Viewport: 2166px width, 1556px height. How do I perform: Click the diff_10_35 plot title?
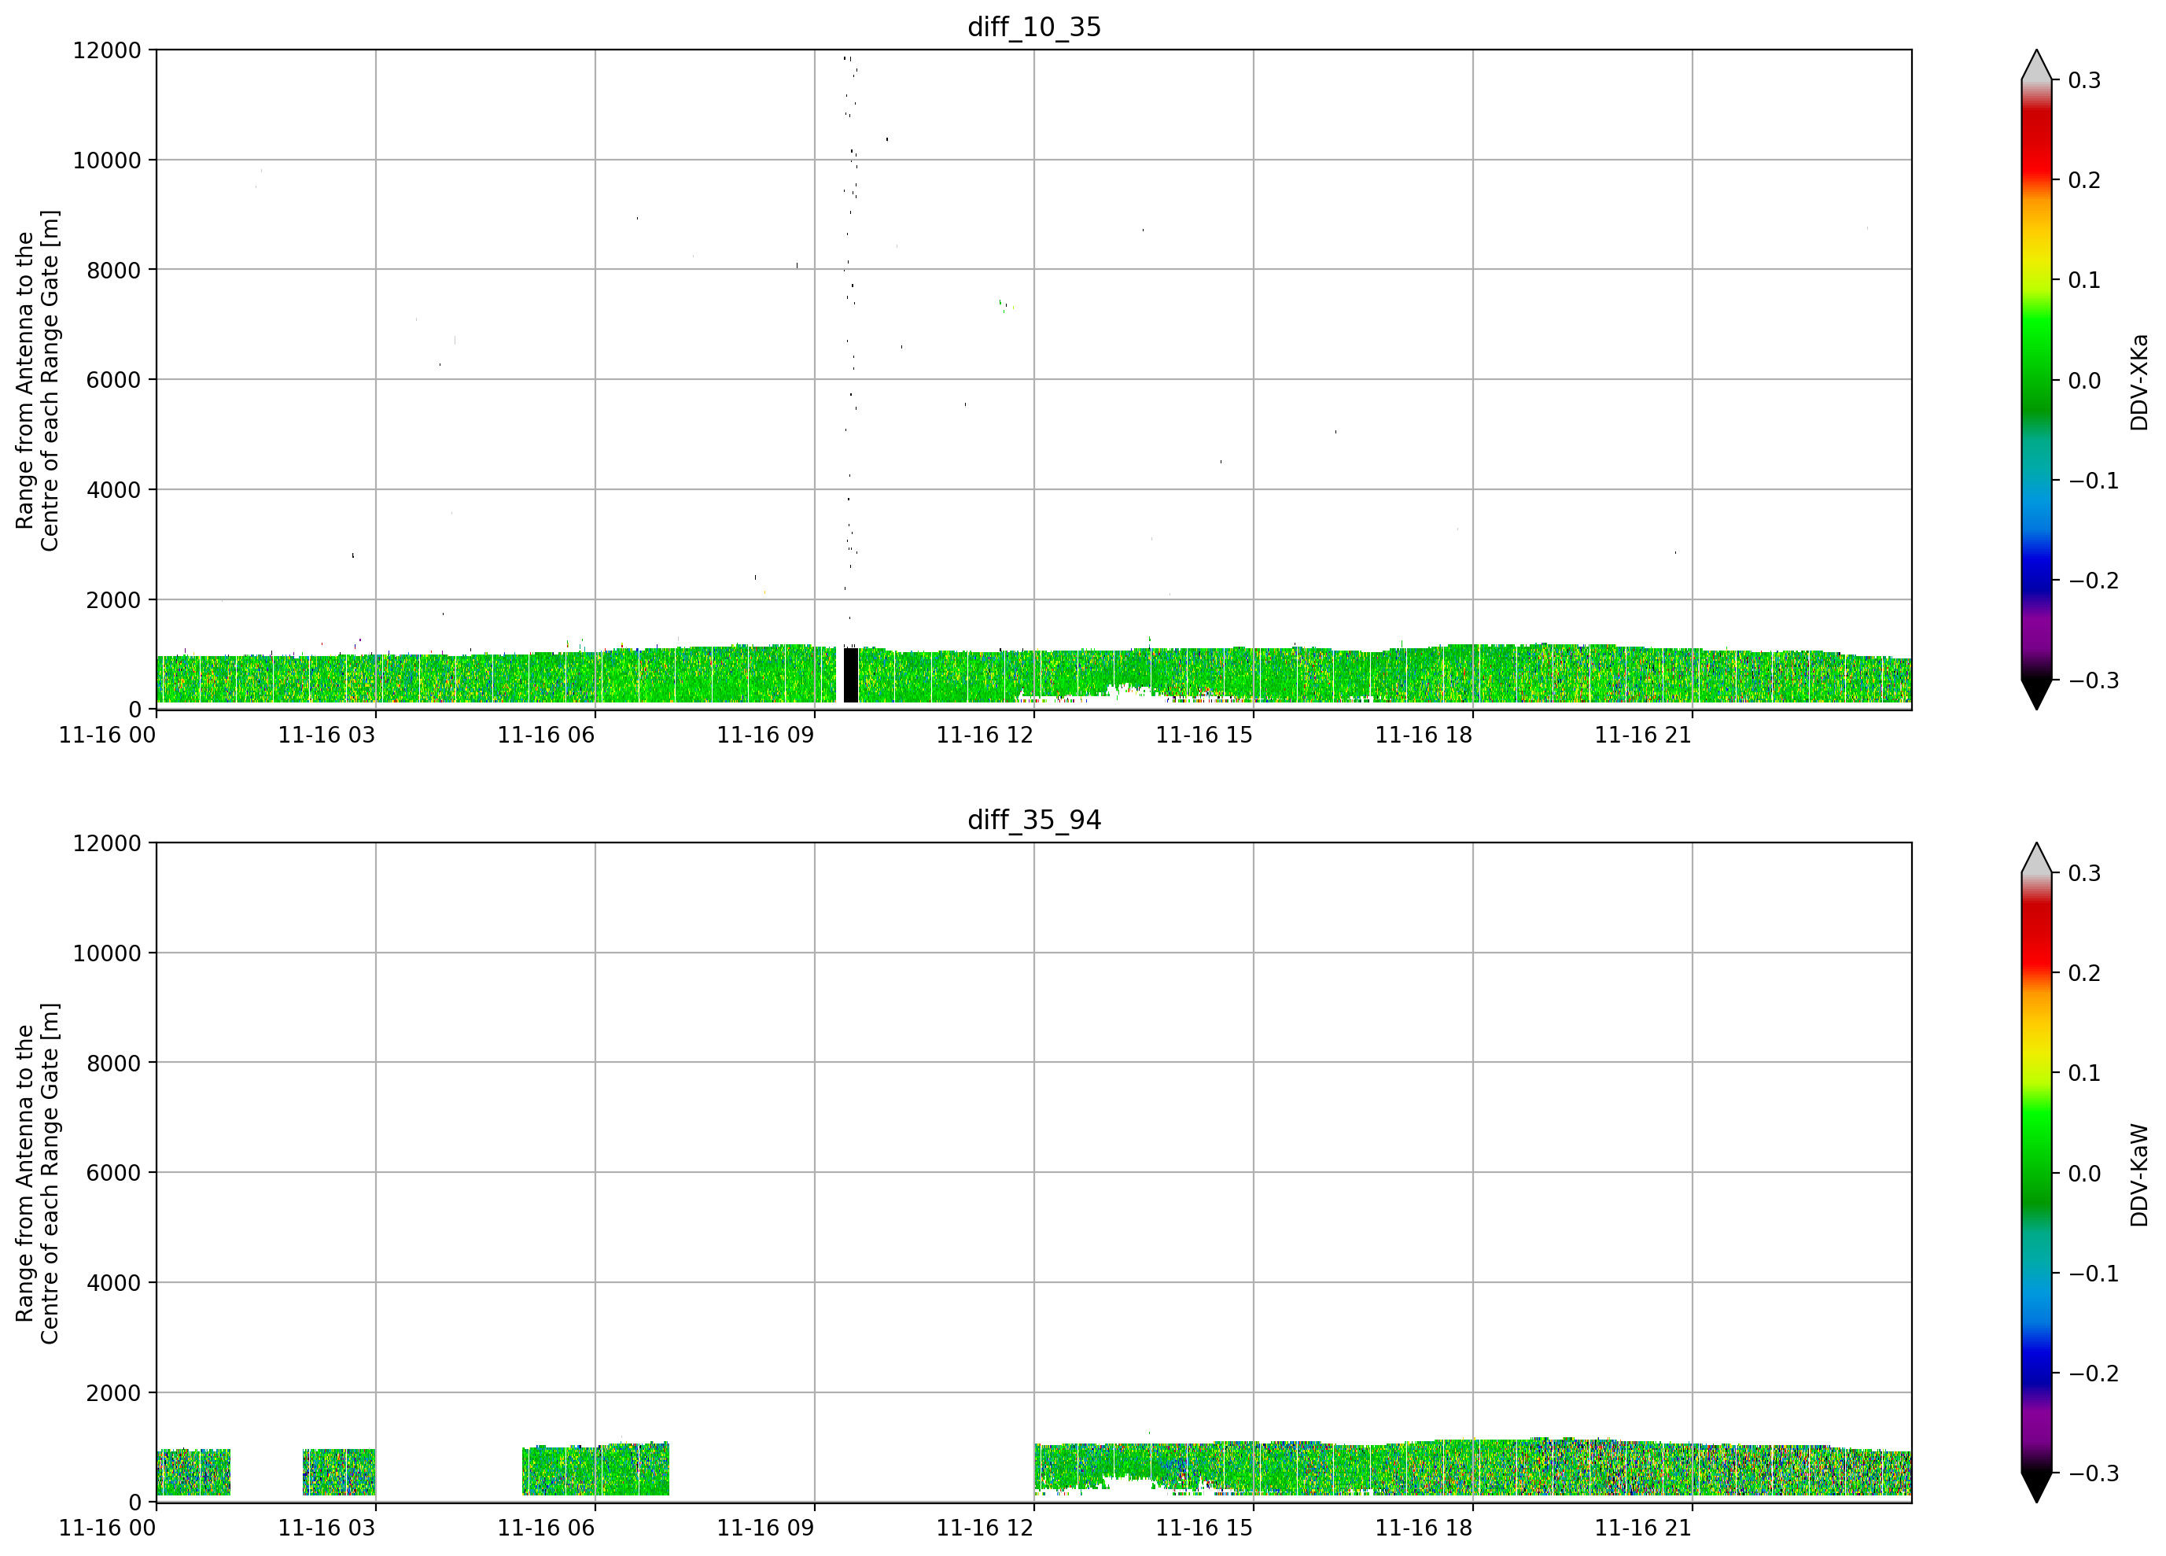tap(1034, 27)
